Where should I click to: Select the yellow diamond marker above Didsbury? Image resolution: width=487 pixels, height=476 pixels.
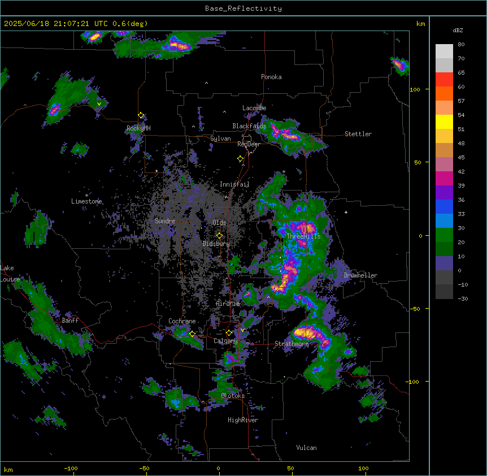(219, 236)
